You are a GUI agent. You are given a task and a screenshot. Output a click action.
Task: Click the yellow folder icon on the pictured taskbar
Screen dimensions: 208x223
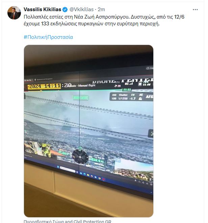point(88,175)
